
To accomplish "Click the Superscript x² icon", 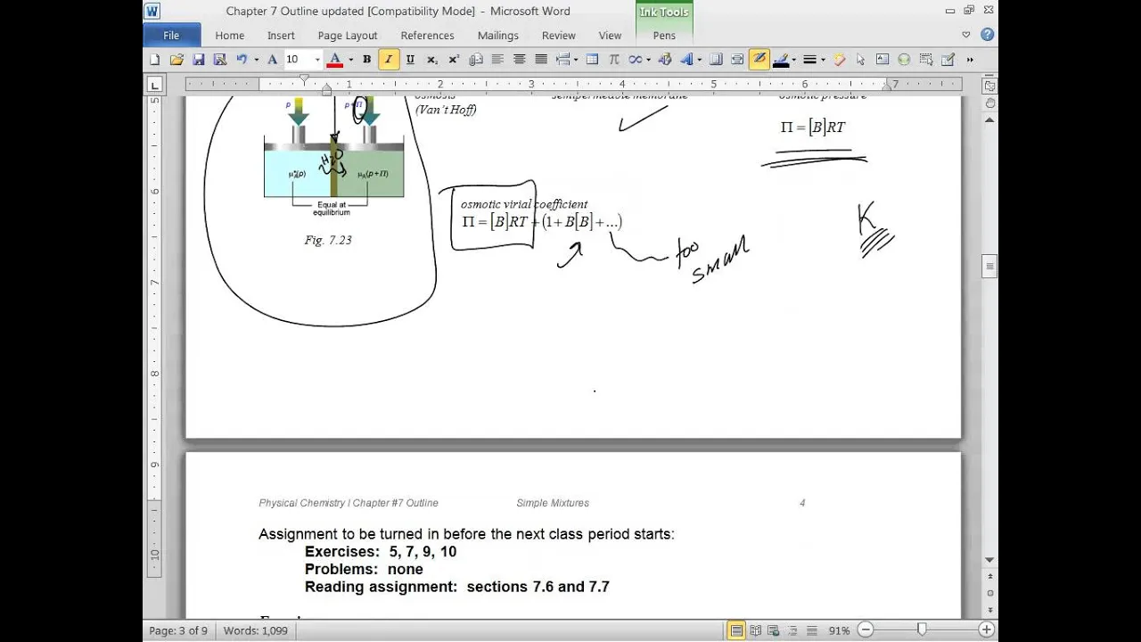I will (x=454, y=60).
